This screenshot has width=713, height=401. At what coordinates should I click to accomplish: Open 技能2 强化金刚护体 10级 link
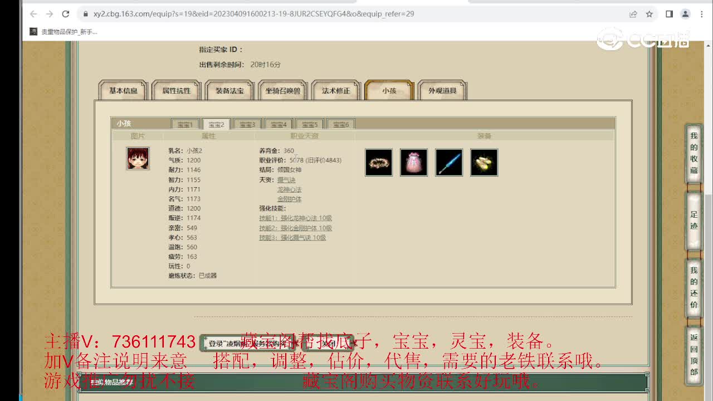[295, 228]
